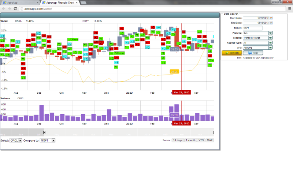Image resolution: width=293 pixels, height=175 pixels.
Task: Select the AstroApp Financial Chart tab
Action: (x=59, y=3)
